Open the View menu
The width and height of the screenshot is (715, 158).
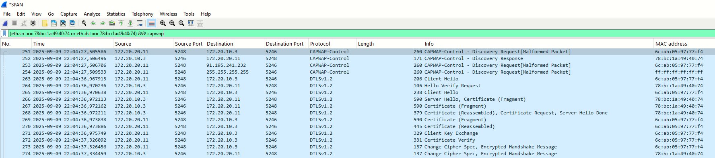point(36,14)
